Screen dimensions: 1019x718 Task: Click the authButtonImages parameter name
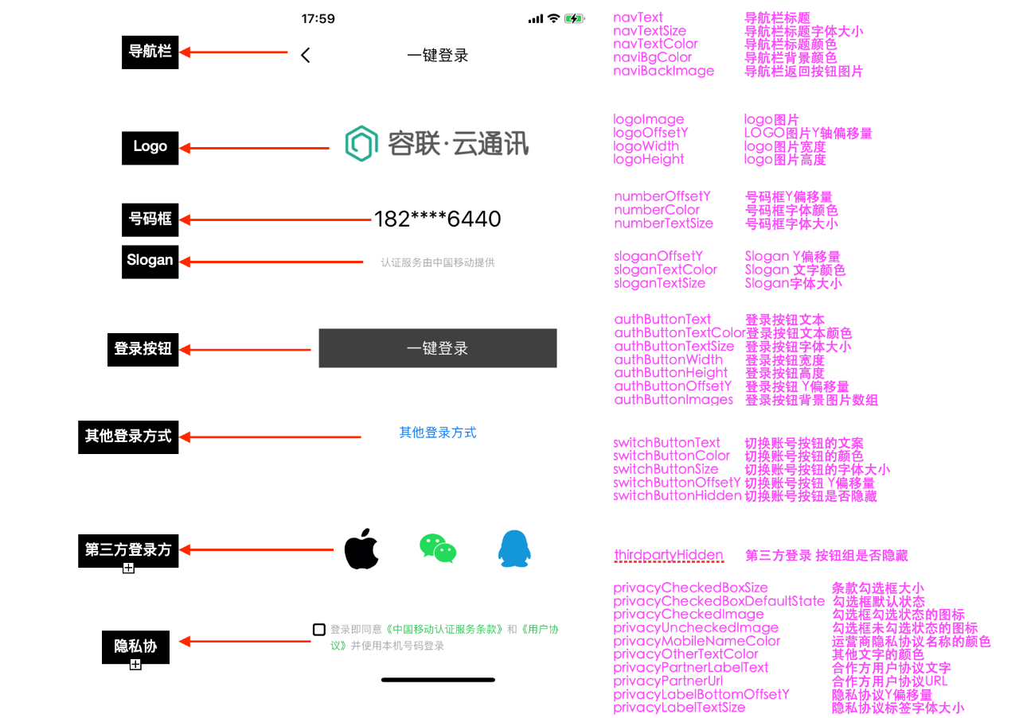click(x=673, y=399)
